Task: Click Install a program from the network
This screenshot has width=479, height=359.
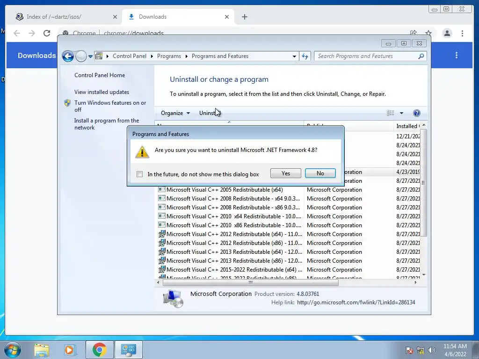Action: (107, 124)
